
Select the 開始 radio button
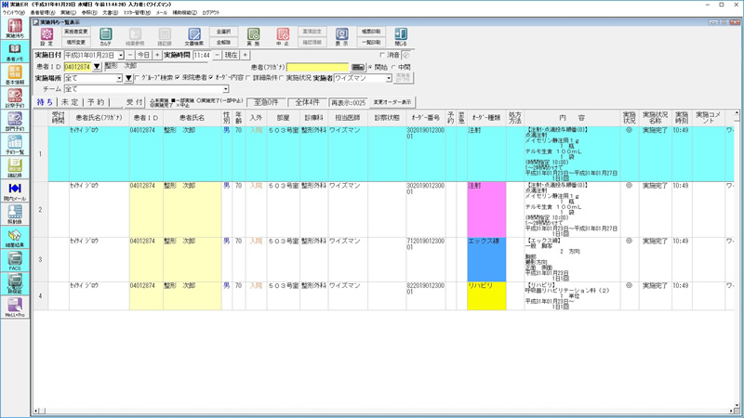tap(370, 67)
